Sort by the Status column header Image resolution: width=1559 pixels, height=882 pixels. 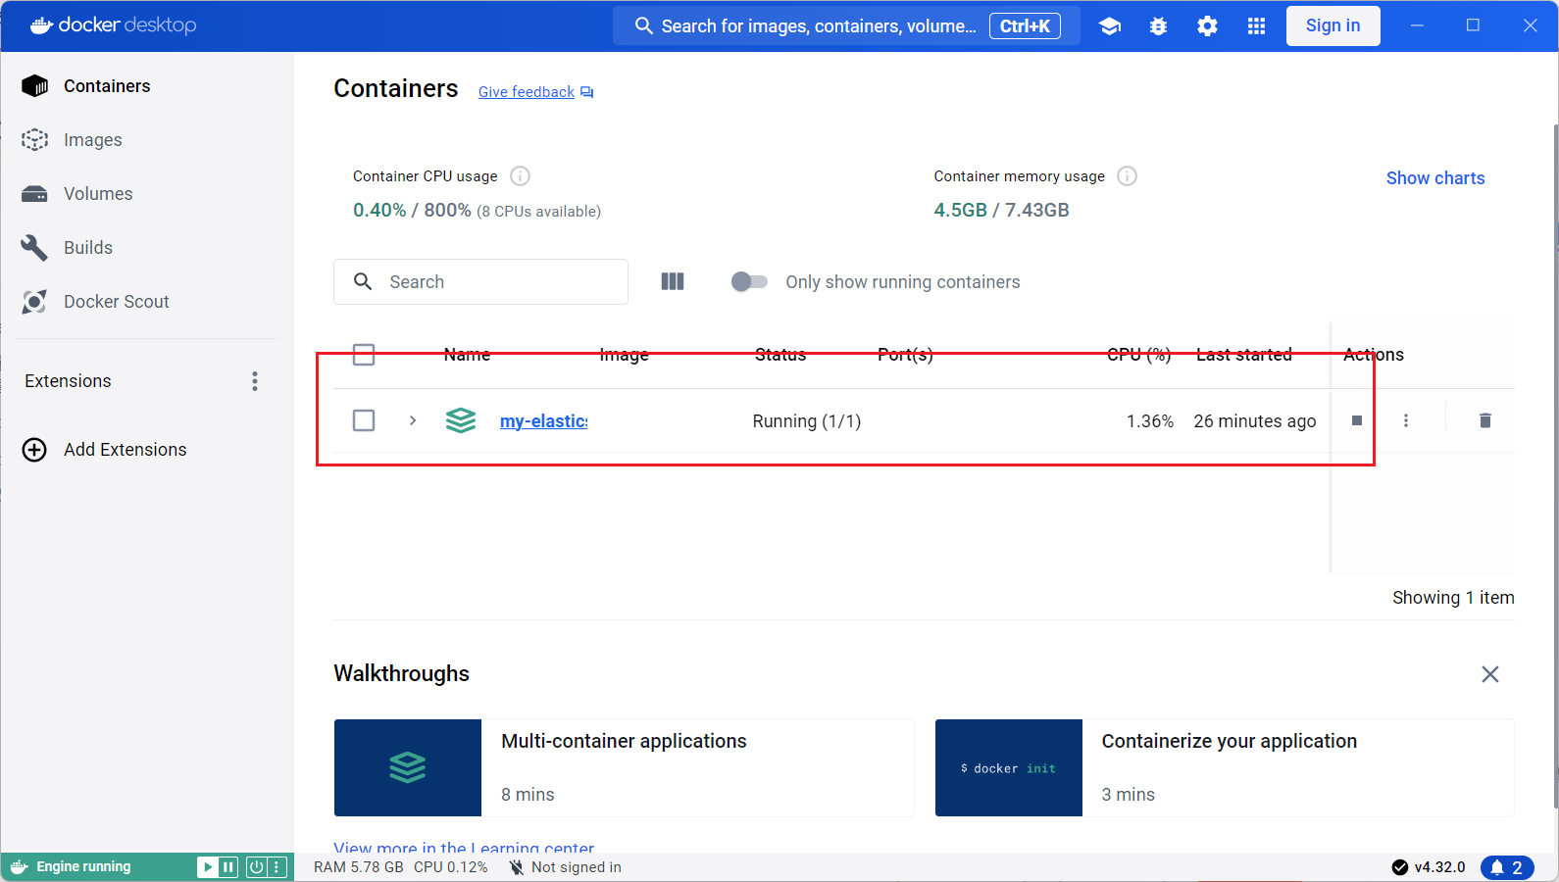coord(780,355)
